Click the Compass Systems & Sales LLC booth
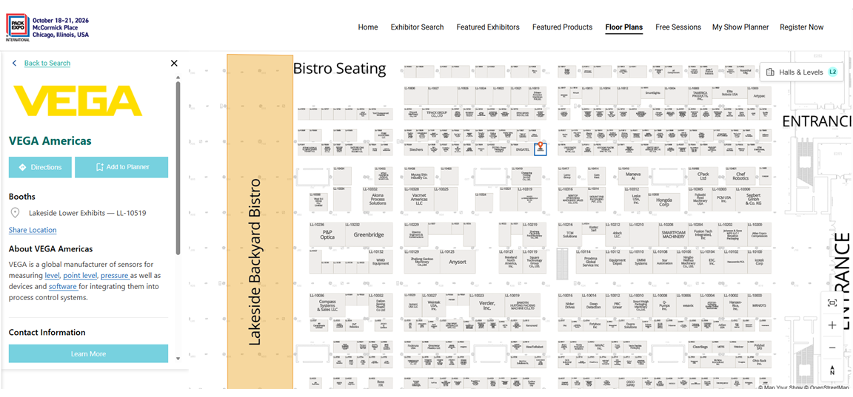The width and height of the screenshot is (853, 397). [x=327, y=306]
